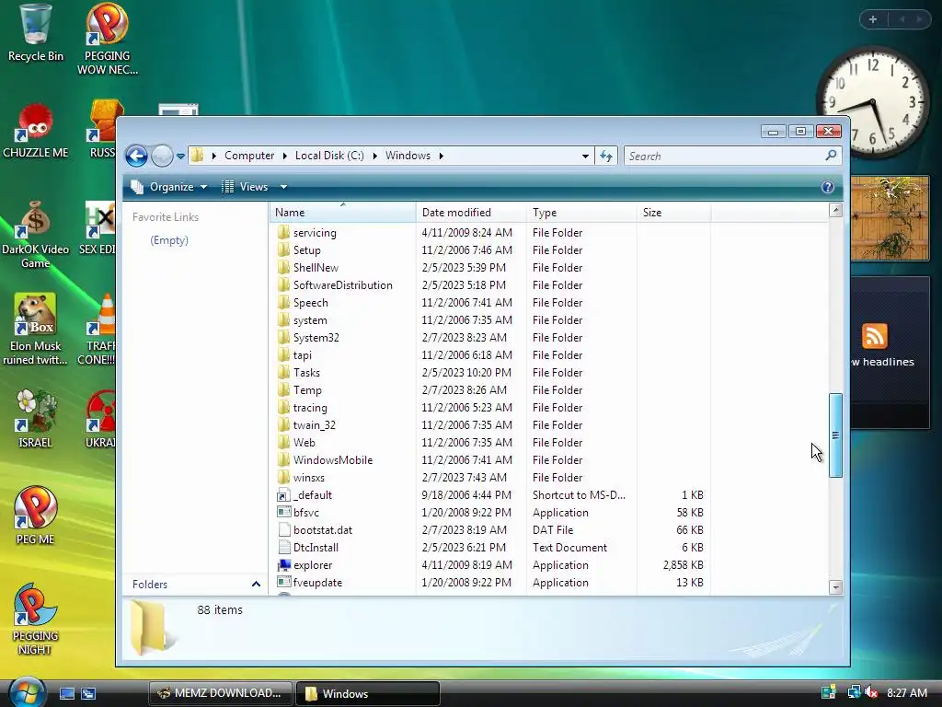Select the Temp folder name
This screenshot has width=942, height=707.
(307, 390)
